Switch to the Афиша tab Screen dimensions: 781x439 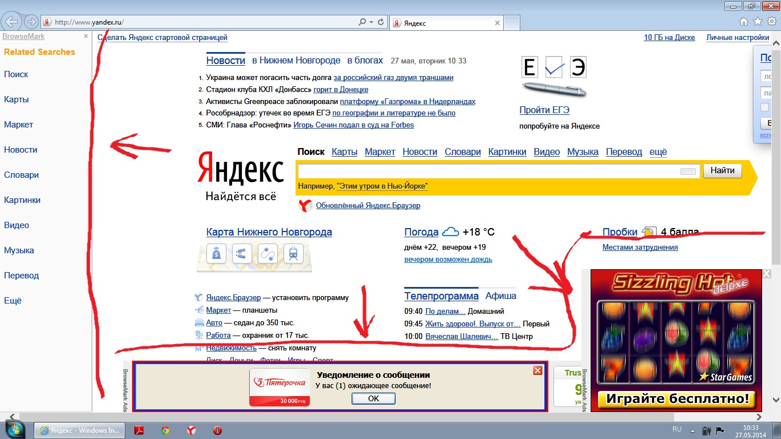tap(500, 296)
